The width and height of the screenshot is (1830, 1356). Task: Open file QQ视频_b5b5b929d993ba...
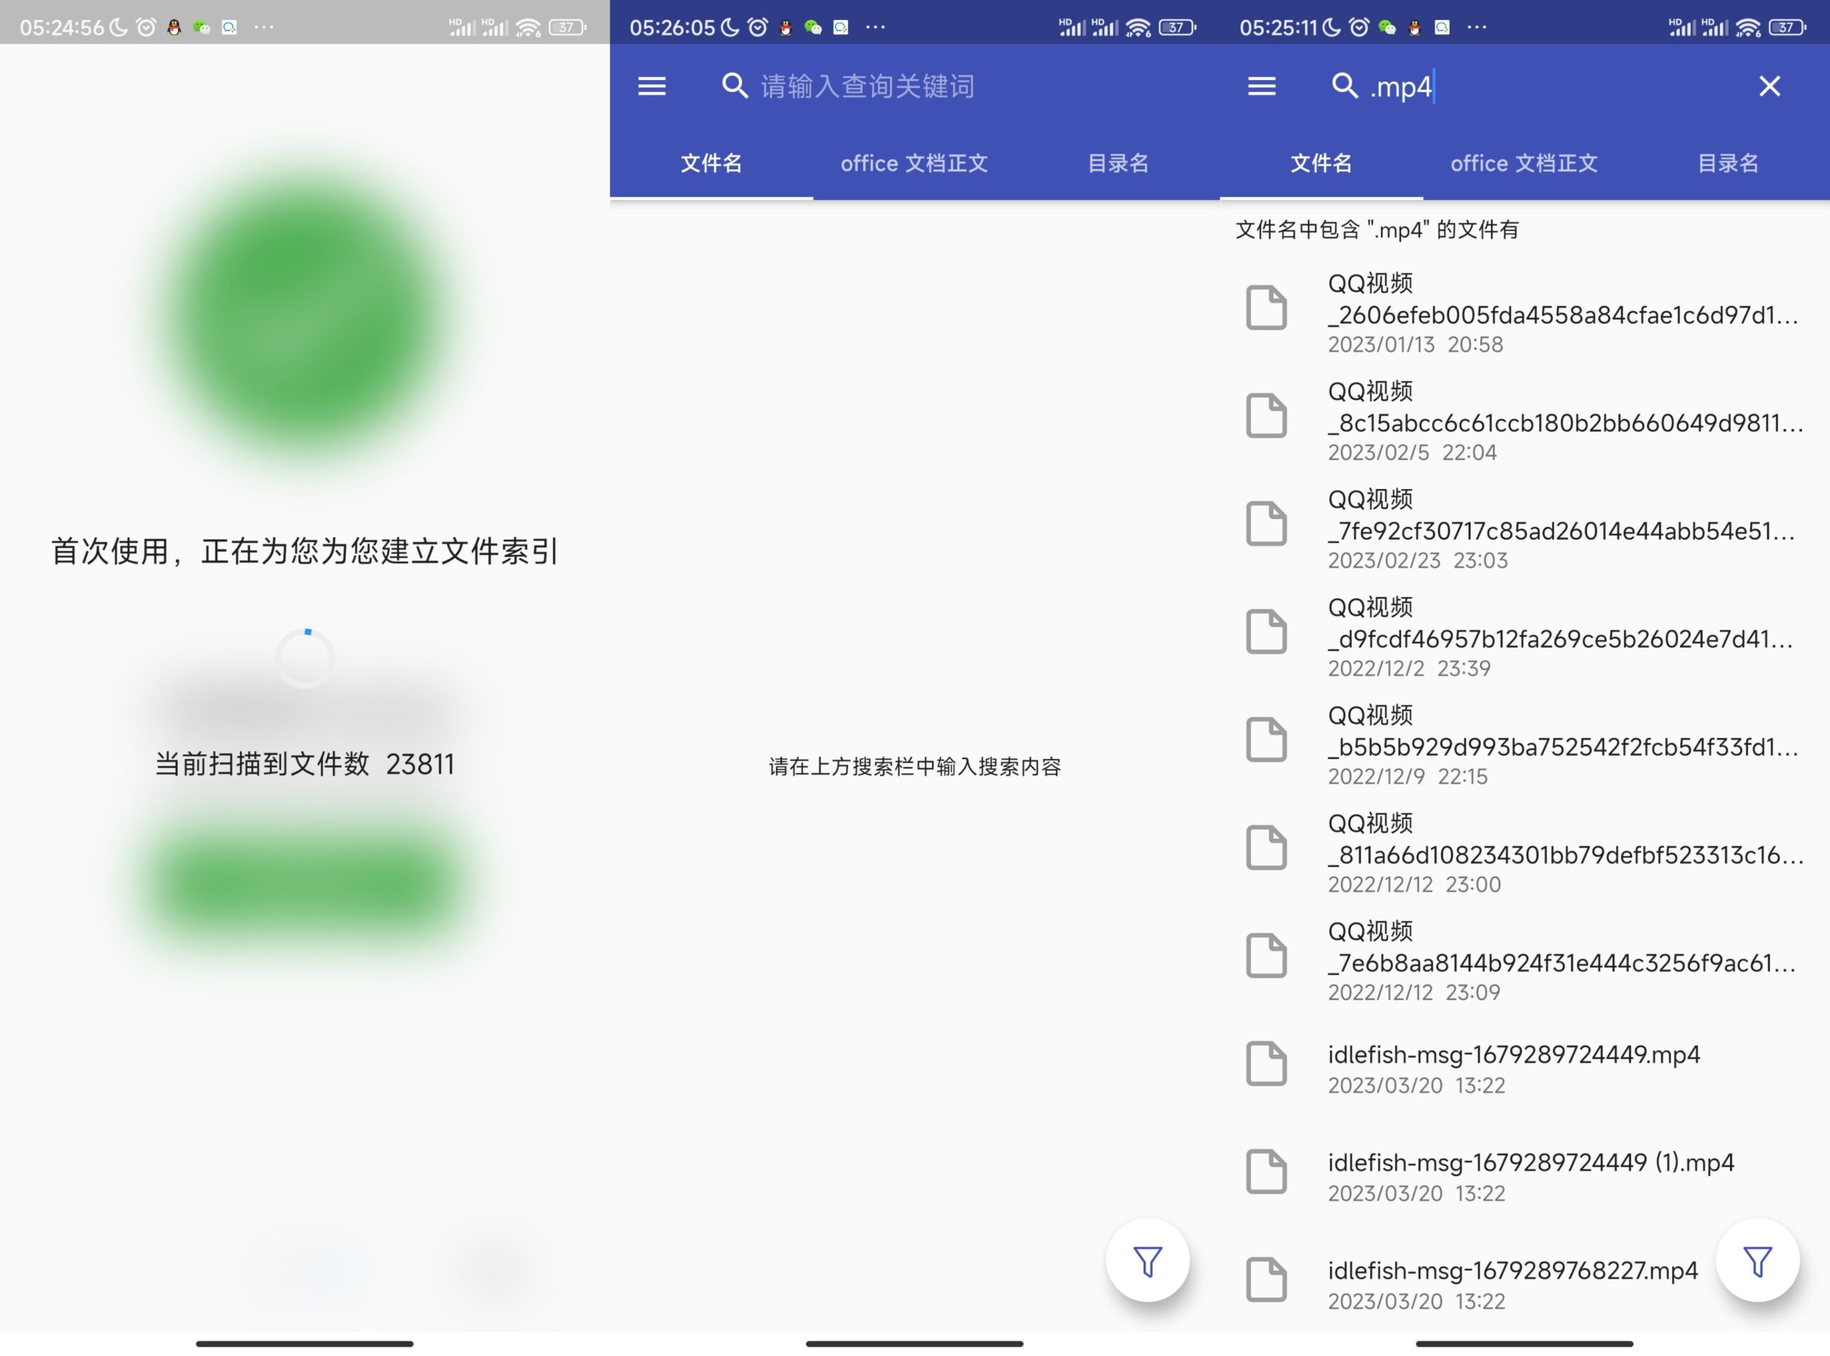(x=1525, y=745)
